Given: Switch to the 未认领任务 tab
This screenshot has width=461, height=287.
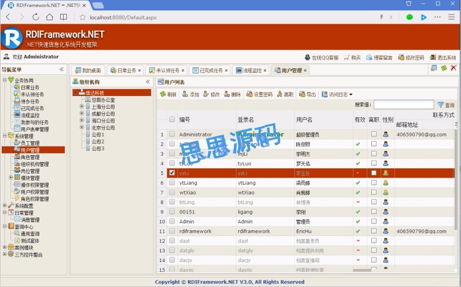Looking at the screenshot, I should coord(165,71).
